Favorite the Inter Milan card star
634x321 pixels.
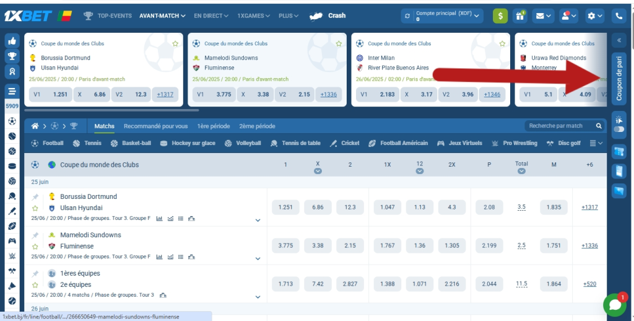pos(502,43)
